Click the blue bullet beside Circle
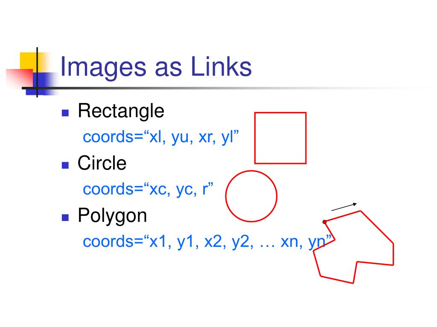This screenshot has width=437, height=327. 65,165
